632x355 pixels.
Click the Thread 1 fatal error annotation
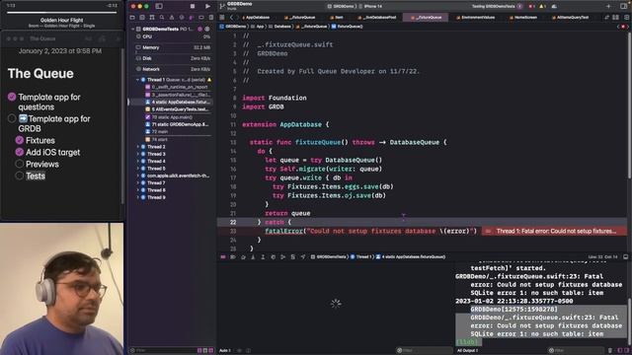(x=554, y=231)
